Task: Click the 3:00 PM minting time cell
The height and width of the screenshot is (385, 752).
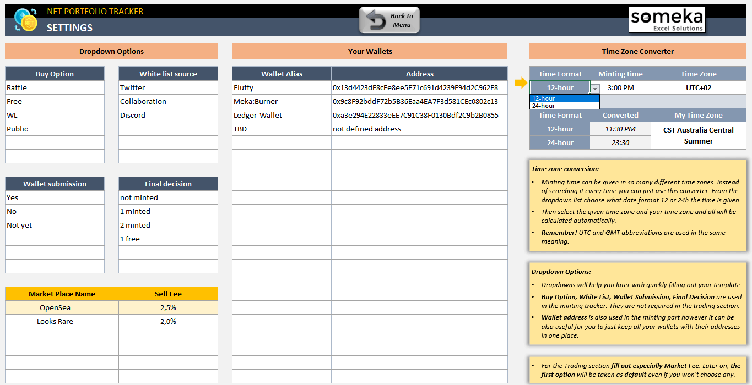Action: coord(620,87)
